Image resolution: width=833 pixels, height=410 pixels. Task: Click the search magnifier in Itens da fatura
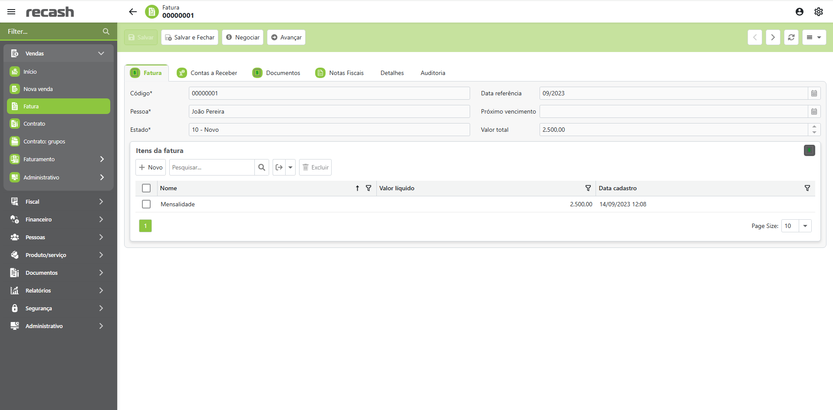point(262,167)
